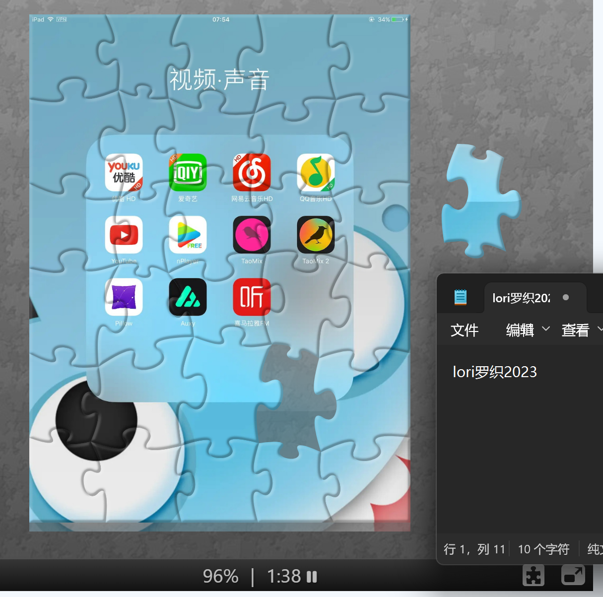Click the '10 个字符' character count
Image resolution: width=603 pixels, height=597 pixels.
pyautogui.click(x=544, y=549)
